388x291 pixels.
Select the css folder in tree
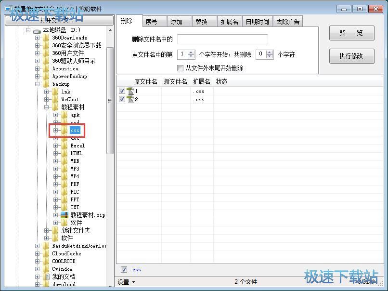coord(75,130)
